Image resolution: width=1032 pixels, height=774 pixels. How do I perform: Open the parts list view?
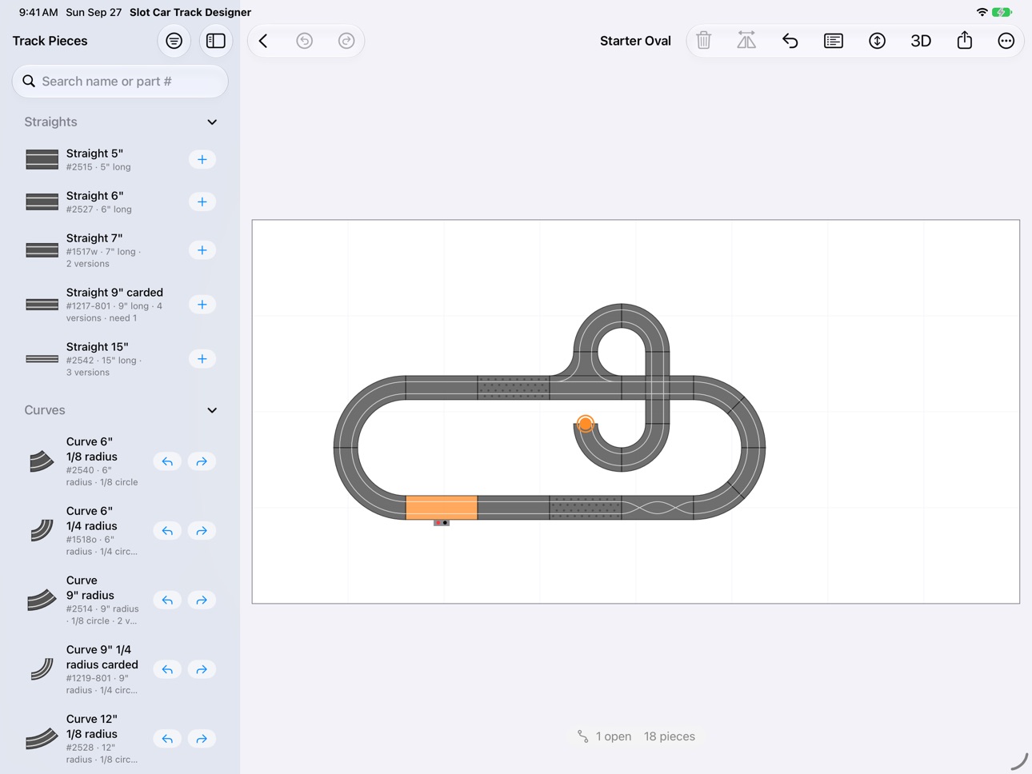834,41
